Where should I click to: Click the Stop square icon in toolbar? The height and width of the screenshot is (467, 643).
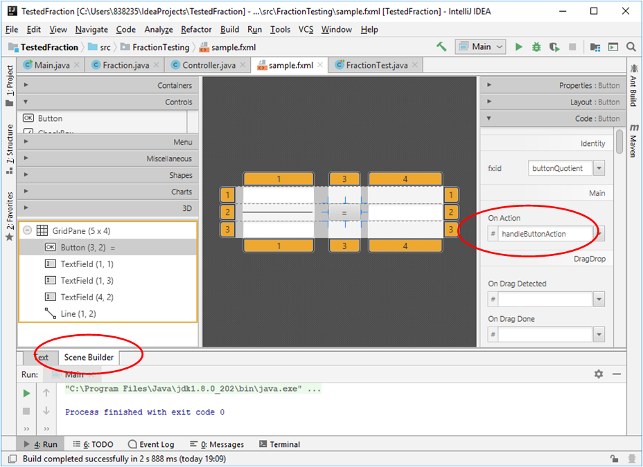tap(572, 47)
